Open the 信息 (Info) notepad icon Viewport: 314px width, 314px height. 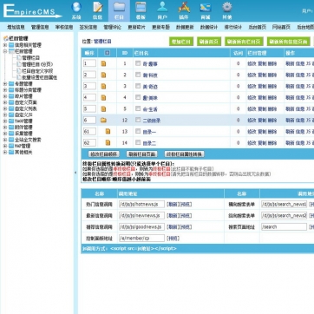97,7
